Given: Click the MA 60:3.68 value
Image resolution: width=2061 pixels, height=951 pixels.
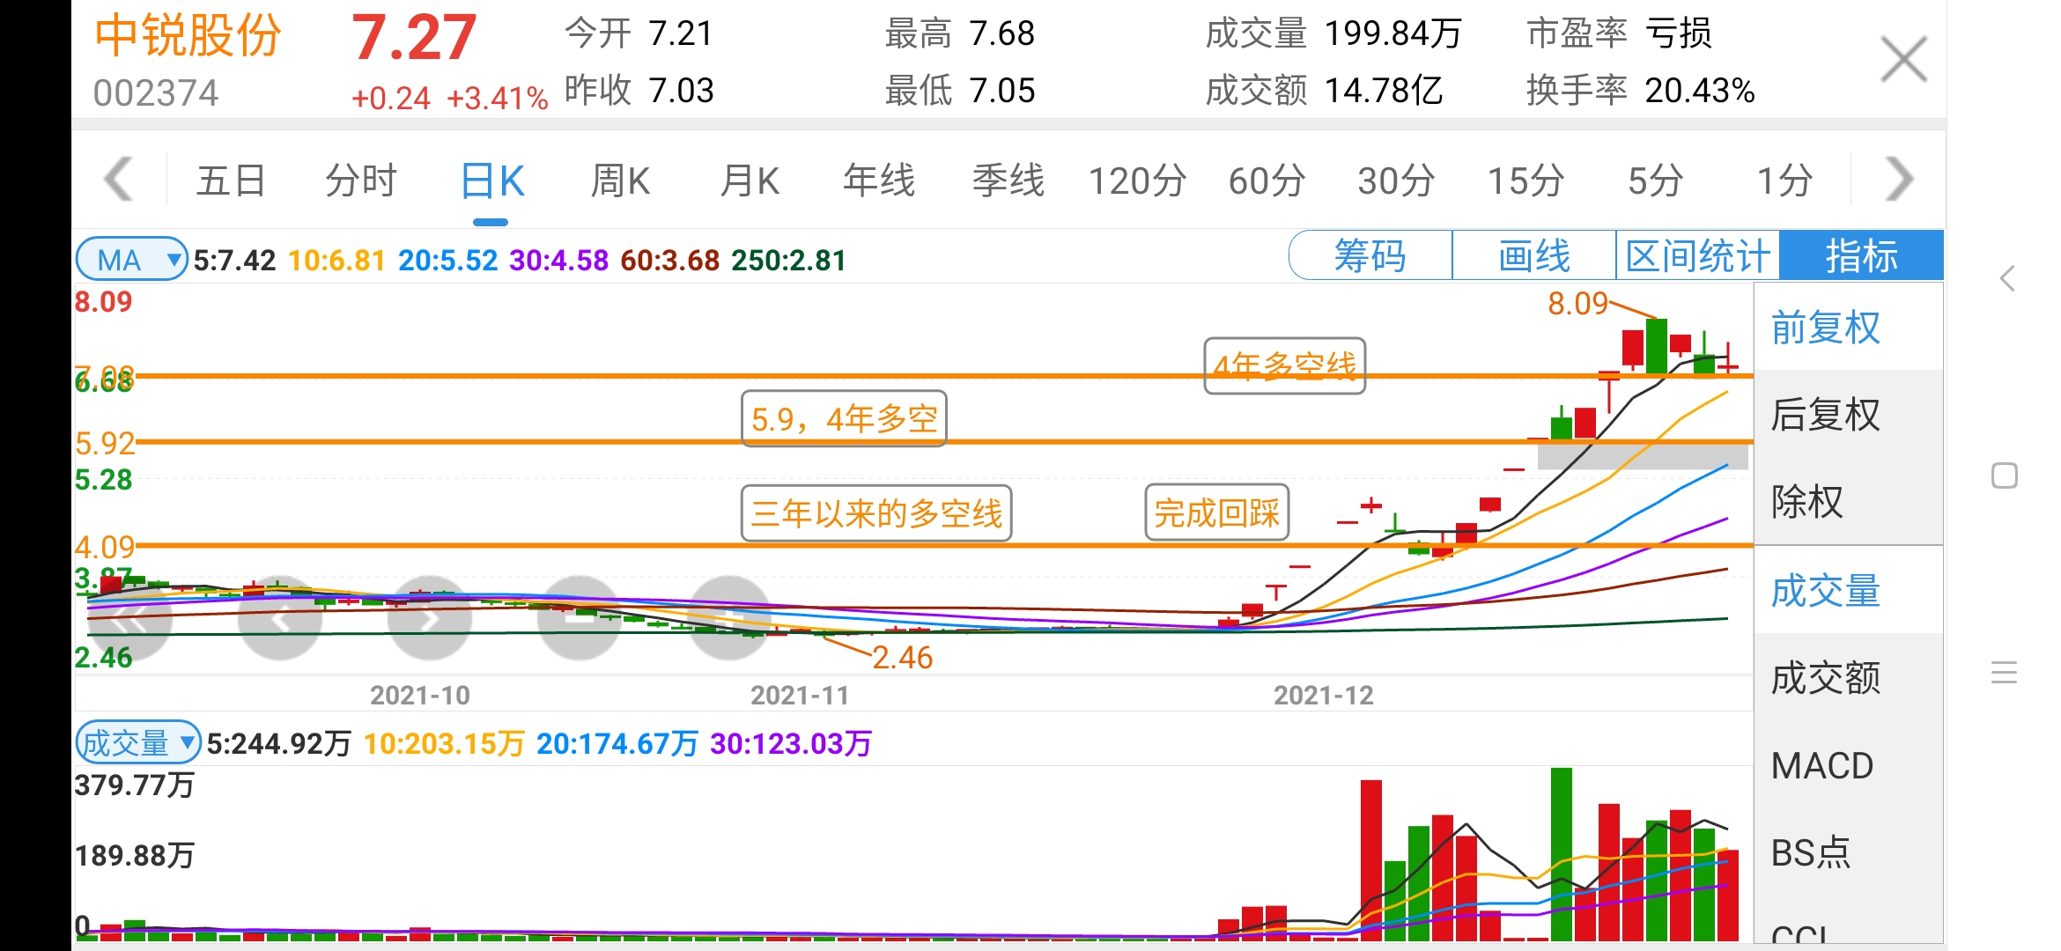Looking at the screenshot, I should [x=669, y=261].
